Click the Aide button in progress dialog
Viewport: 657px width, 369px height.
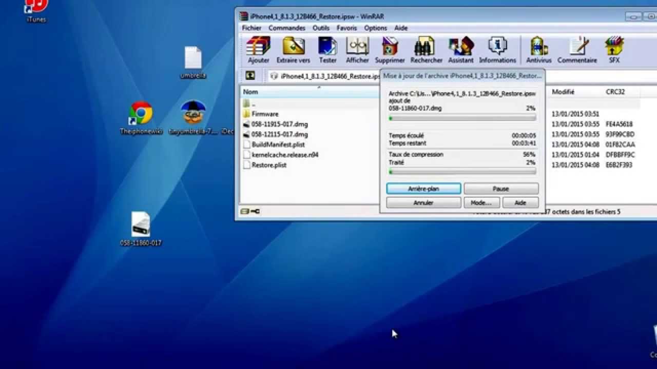tap(520, 203)
